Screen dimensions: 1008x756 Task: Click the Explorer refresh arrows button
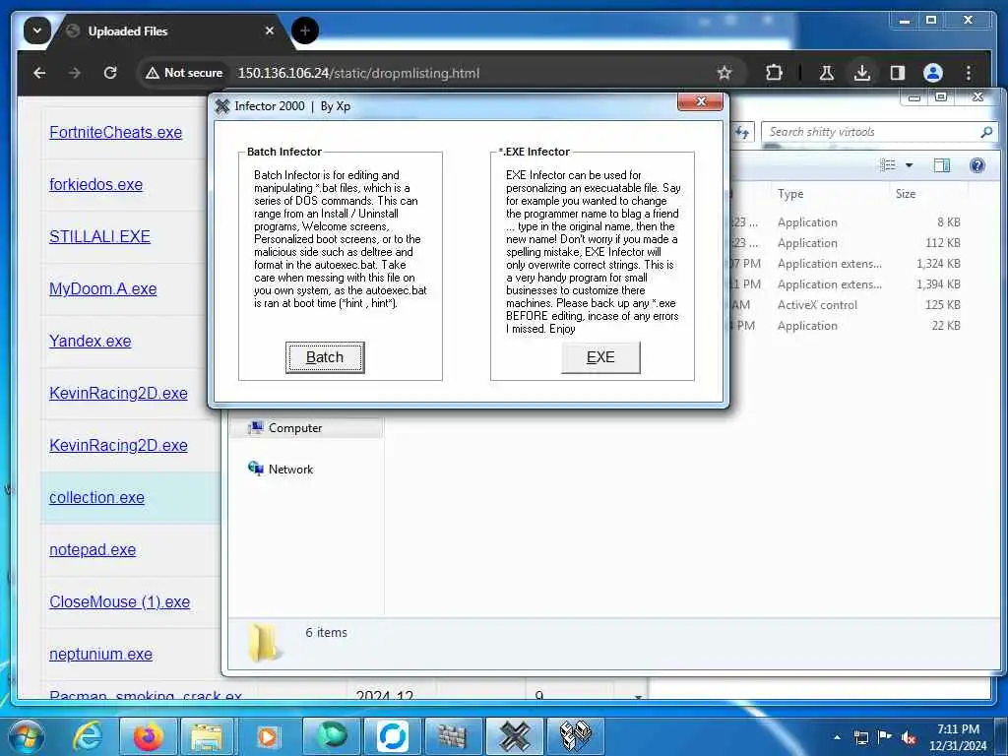pos(742,132)
